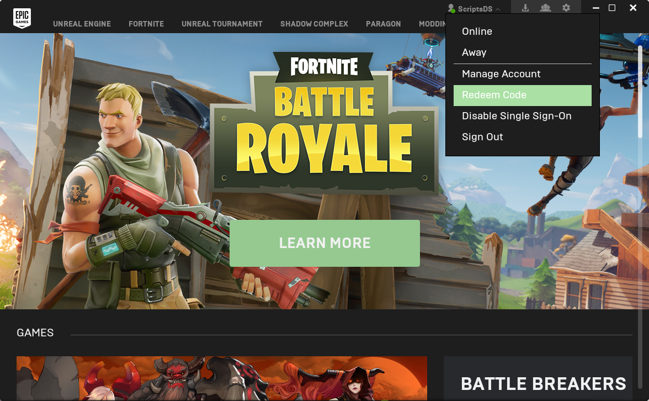Open the Unreal Engine tab

tap(82, 24)
